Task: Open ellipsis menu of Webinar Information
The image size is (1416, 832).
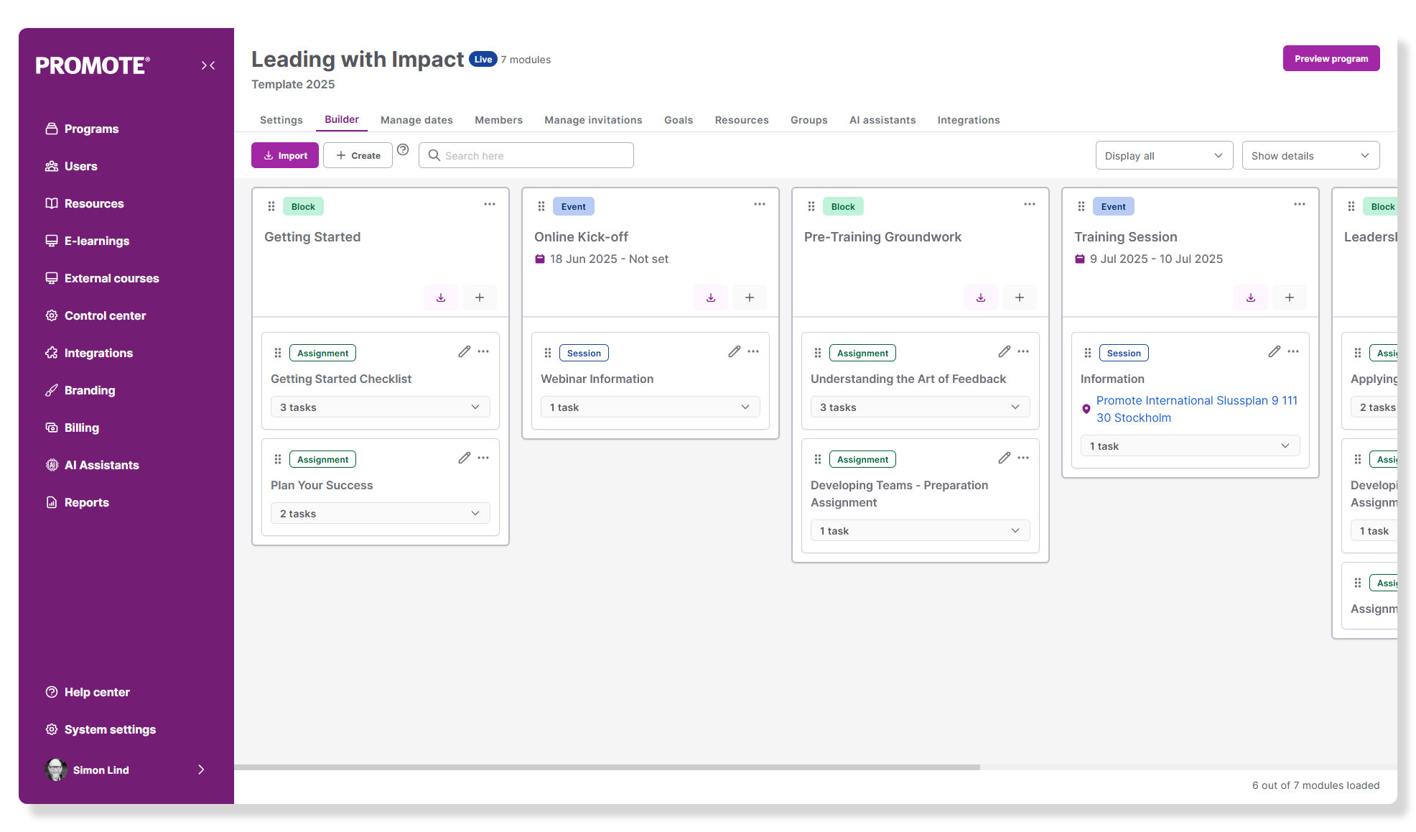Action: click(x=753, y=351)
